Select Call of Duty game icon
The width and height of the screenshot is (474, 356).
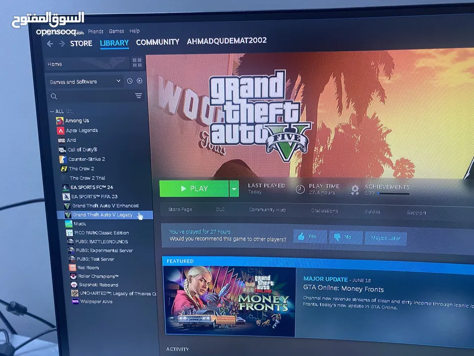62,150
